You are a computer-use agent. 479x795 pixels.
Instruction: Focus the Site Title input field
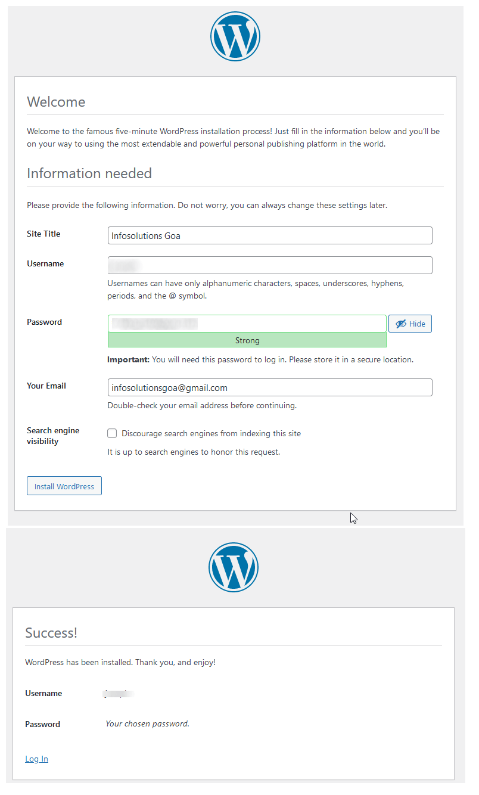tap(270, 235)
